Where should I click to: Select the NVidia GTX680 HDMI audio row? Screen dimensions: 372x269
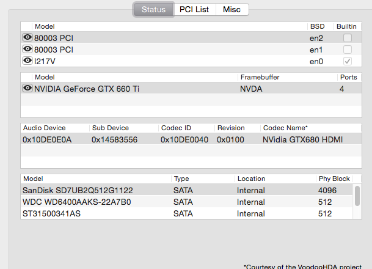pyautogui.click(x=183, y=139)
